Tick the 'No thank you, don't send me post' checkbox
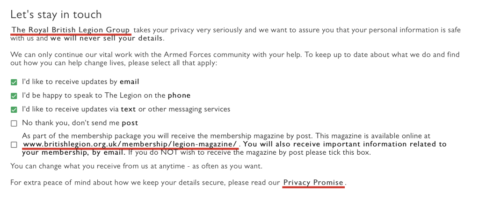479x205 pixels. point(14,123)
